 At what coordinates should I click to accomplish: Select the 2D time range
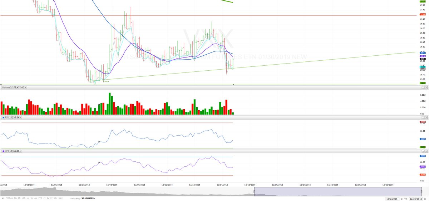[x=15, y=198]
